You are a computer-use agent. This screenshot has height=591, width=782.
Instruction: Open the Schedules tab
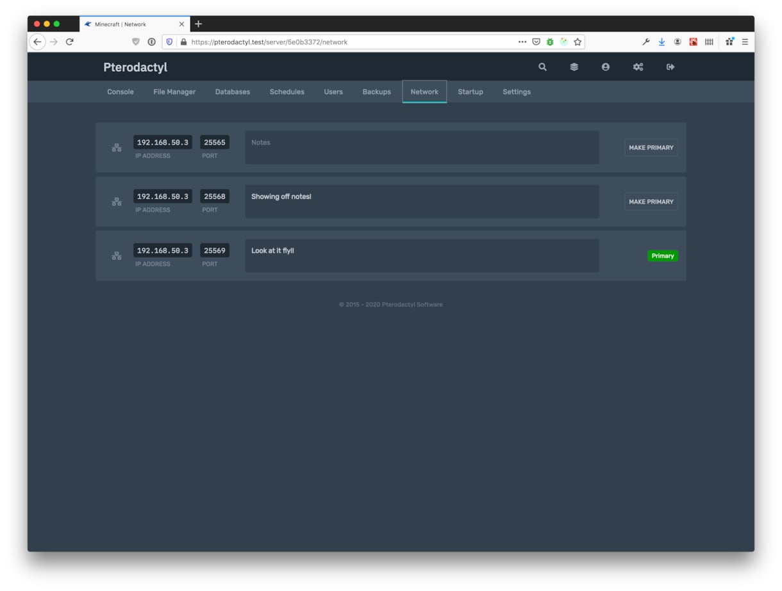[x=287, y=92]
